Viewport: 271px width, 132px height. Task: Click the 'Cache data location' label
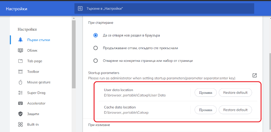(x=120, y=107)
